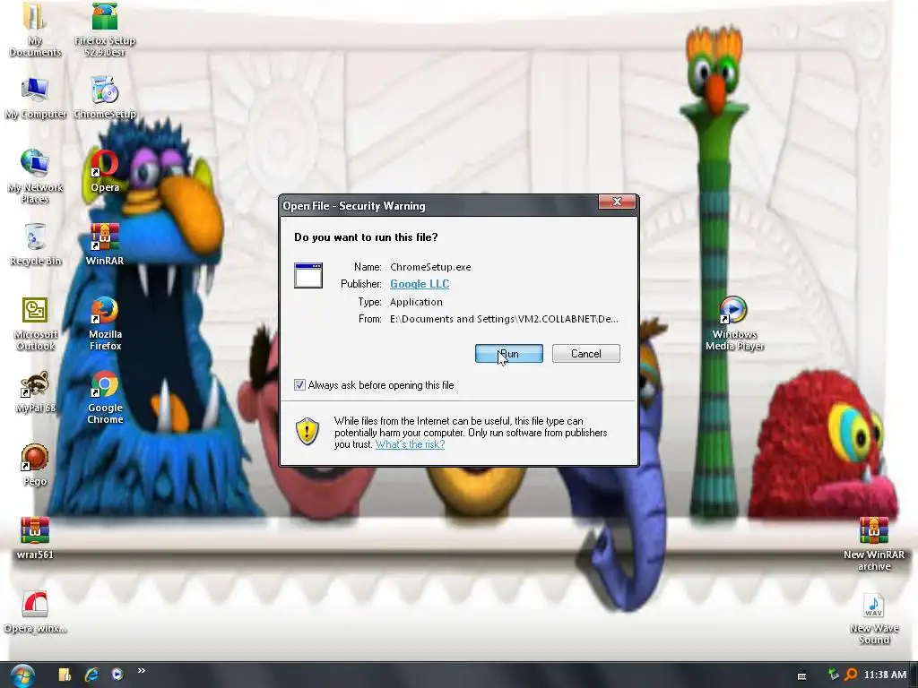Click Cancel in the Security Warning dialog
This screenshot has width=918, height=688.
click(x=586, y=353)
